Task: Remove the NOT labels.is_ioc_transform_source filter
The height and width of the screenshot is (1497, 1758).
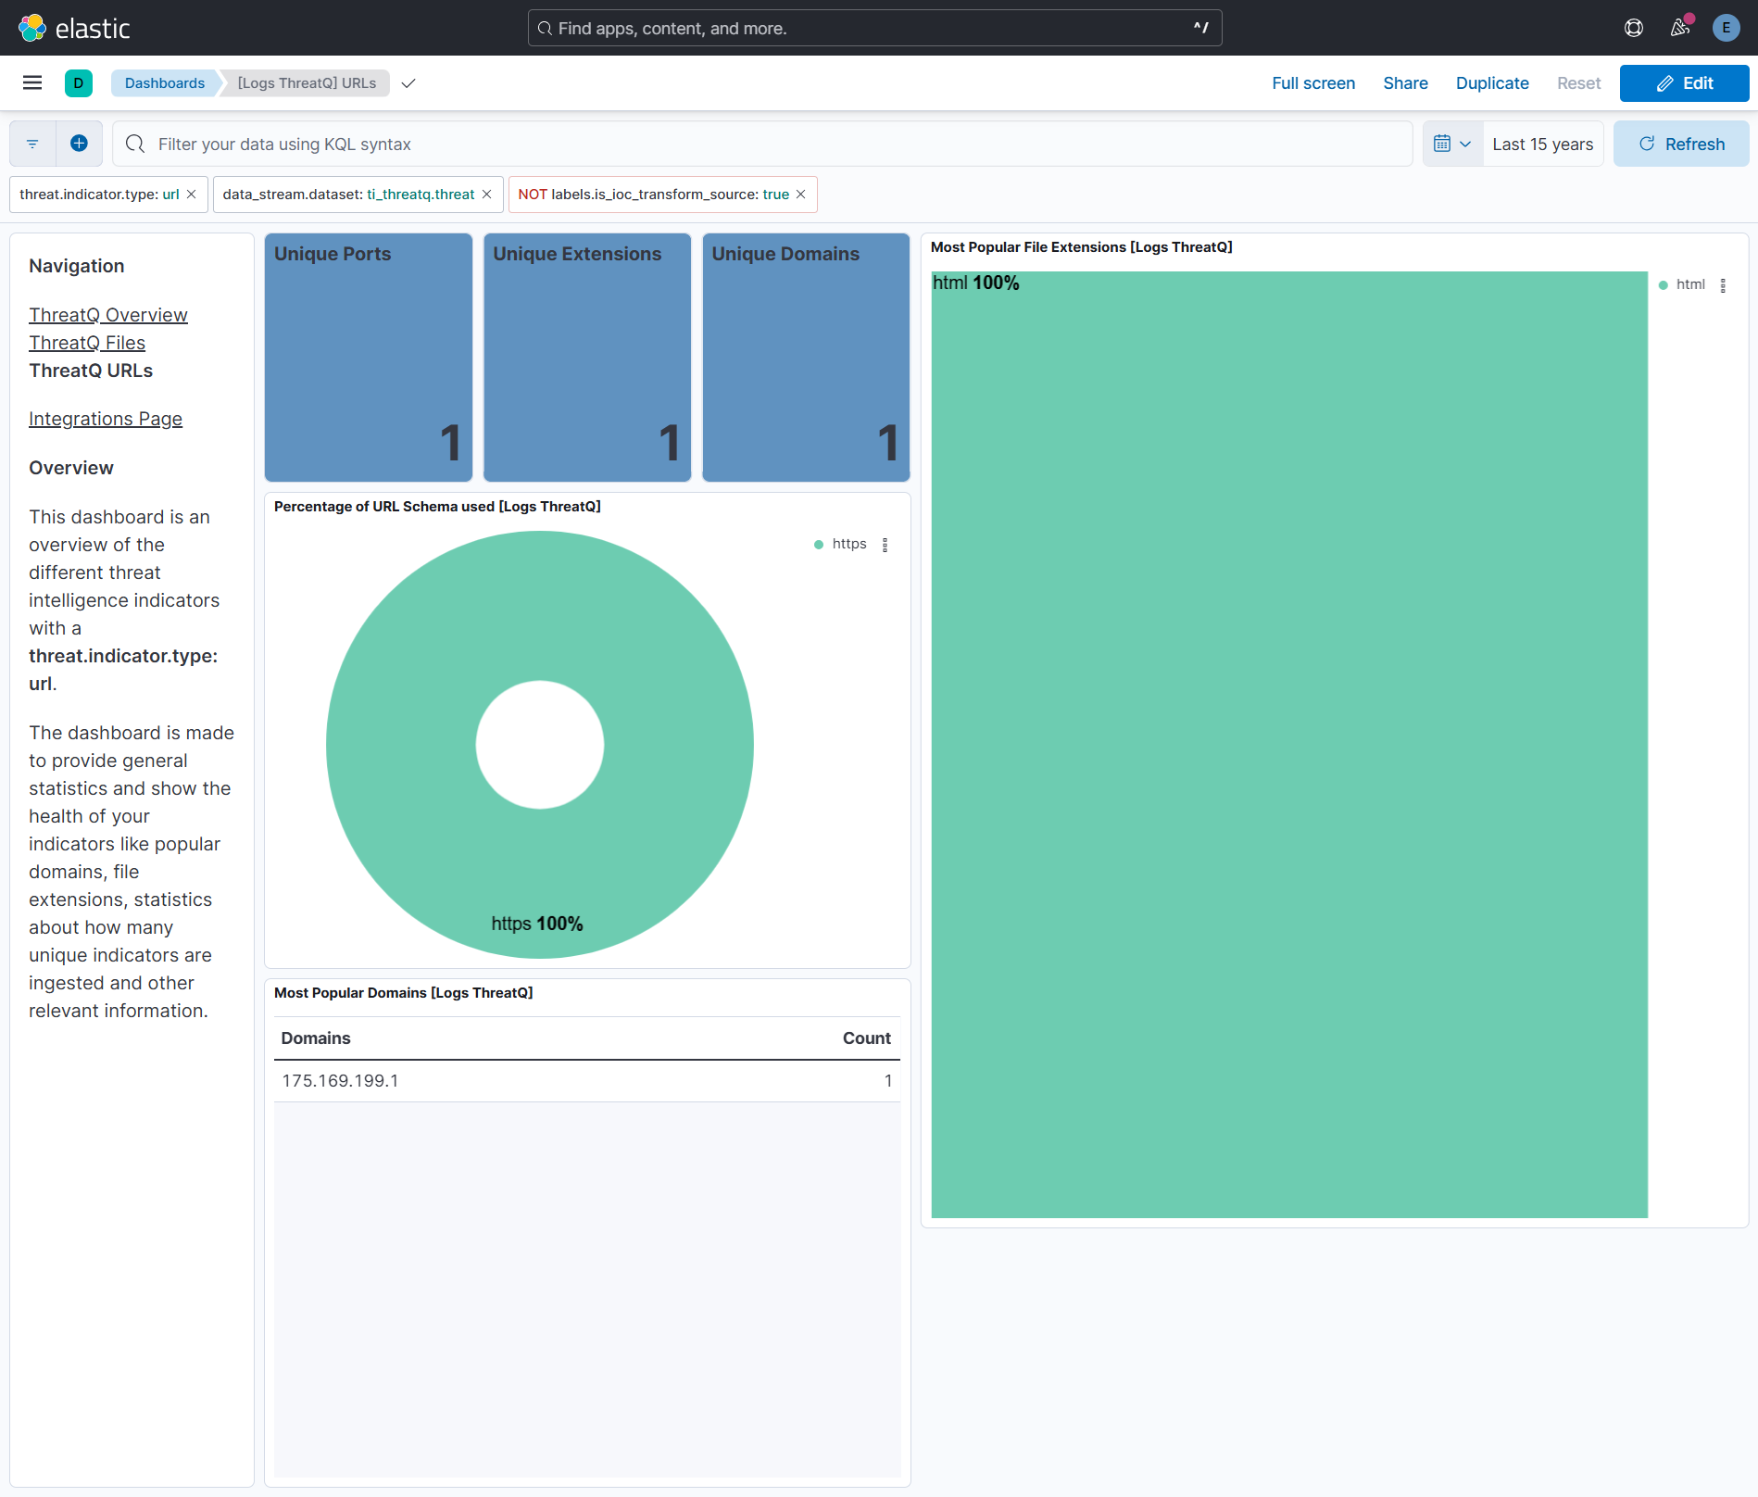Action: click(x=801, y=195)
